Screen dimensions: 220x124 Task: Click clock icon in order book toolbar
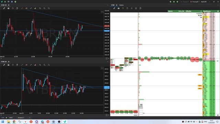click(123, 8)
